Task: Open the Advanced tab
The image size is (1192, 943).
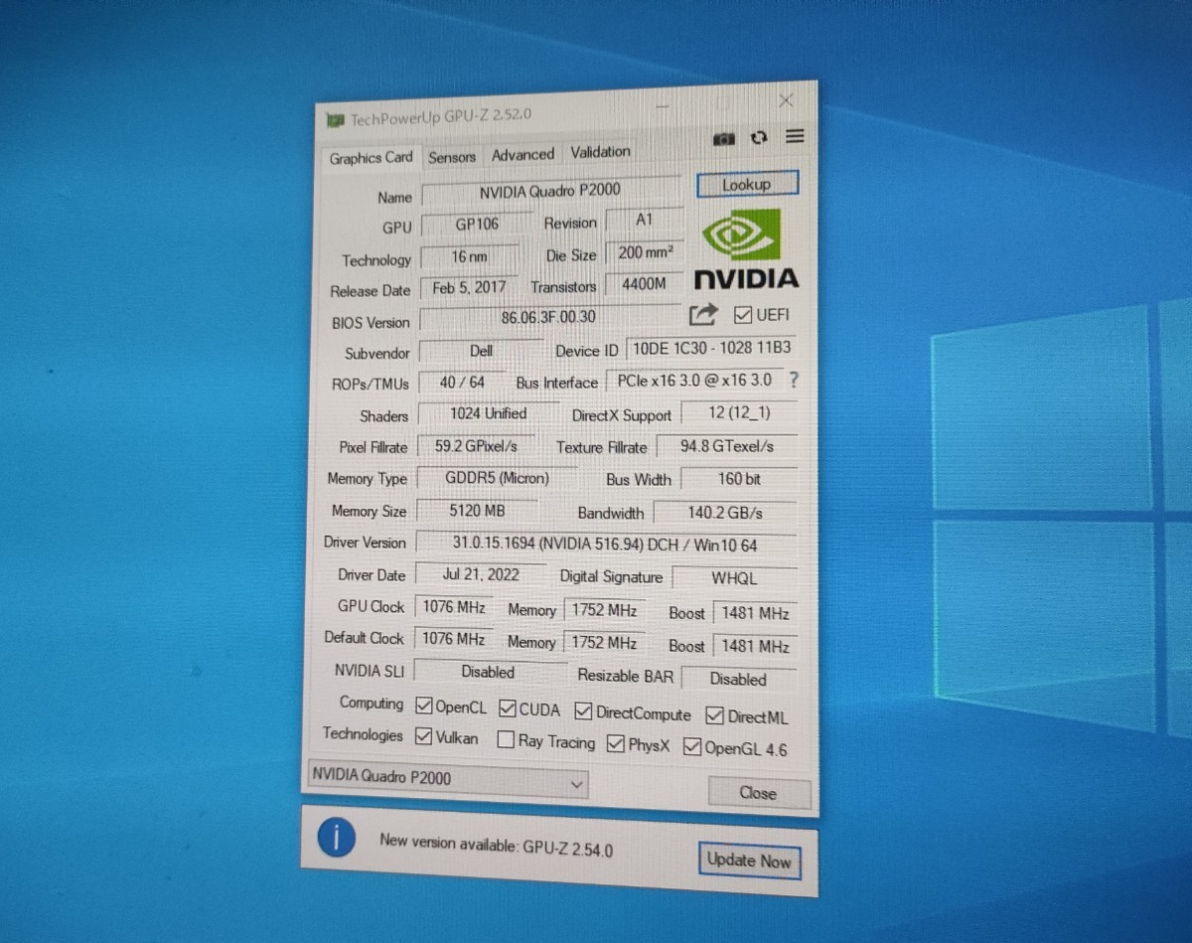Action: click(522, 154)
